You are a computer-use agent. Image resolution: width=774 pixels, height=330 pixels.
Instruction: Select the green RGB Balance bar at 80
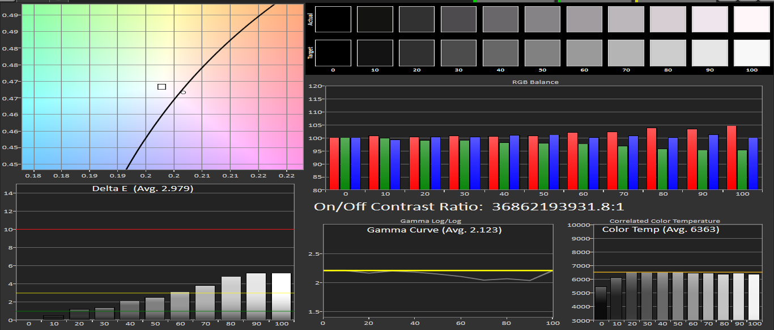coord(662,169)
